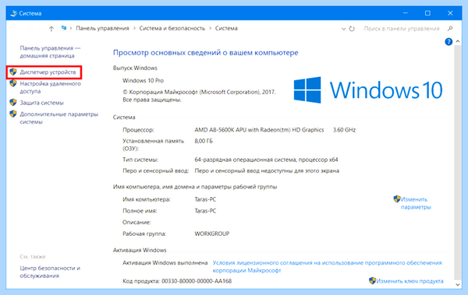The height and width of the screenshot is (295, 468).
Task: Click Изменить ключ продукта link
Action: coord(409,281)
